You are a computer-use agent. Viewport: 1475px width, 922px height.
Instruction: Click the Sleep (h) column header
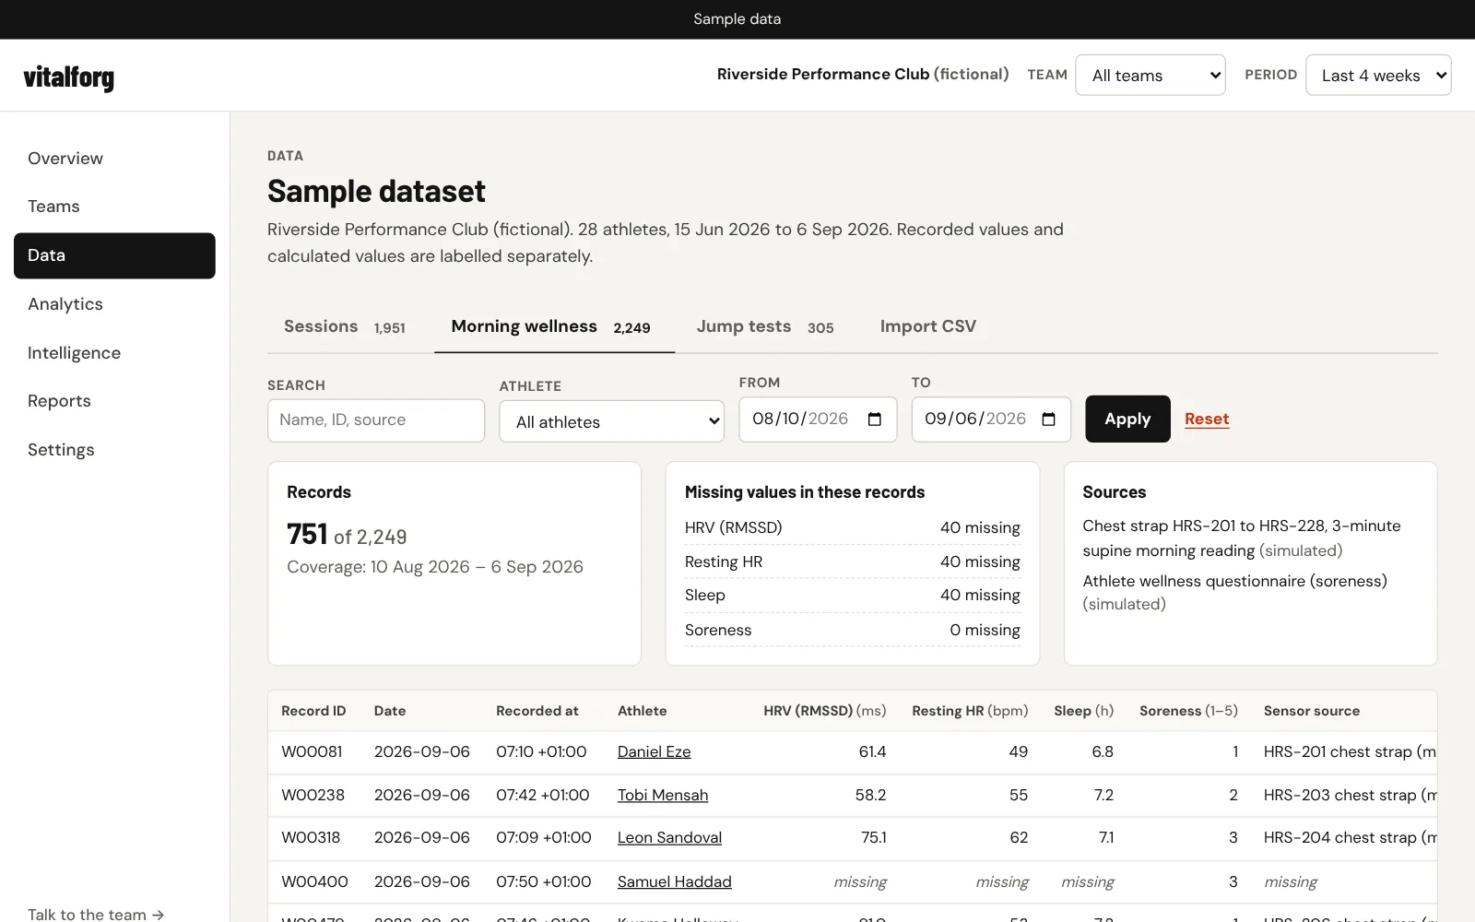click(1083, 711)
